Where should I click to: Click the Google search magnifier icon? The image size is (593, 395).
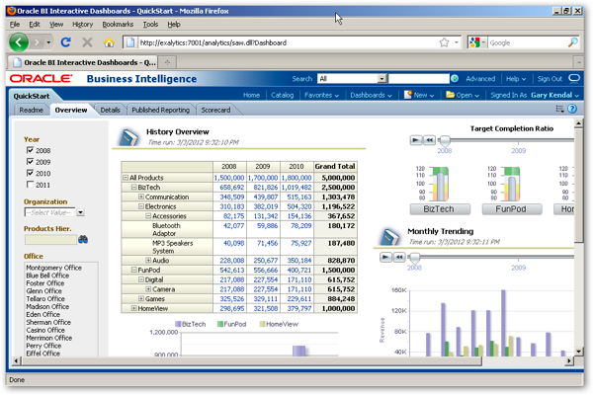click(x=573, y=42)
